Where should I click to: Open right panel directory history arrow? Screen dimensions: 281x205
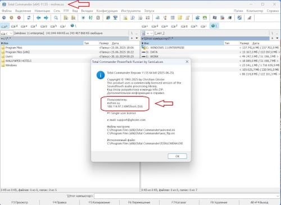(x=277, y=38)
